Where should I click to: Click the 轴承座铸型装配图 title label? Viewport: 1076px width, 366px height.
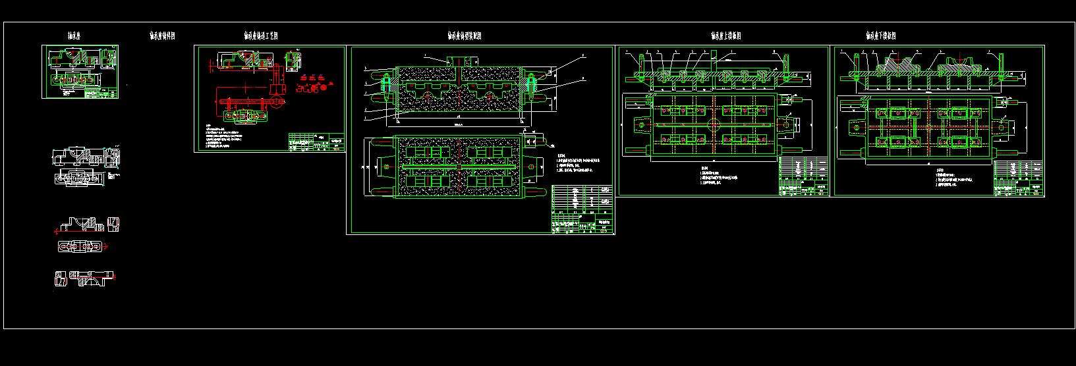[465, 36]
